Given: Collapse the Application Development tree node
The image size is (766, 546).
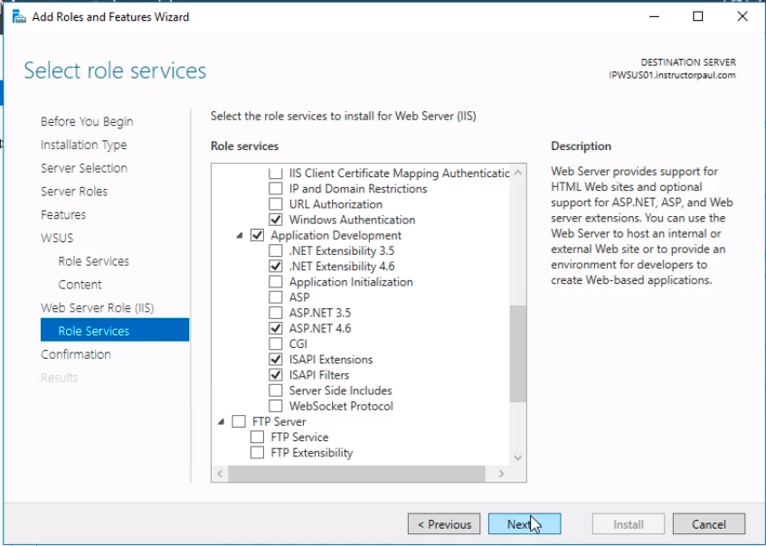Looking at the screenshot, I should point(240,236).
